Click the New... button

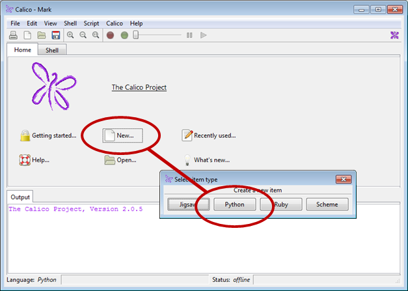click(122, 135)
